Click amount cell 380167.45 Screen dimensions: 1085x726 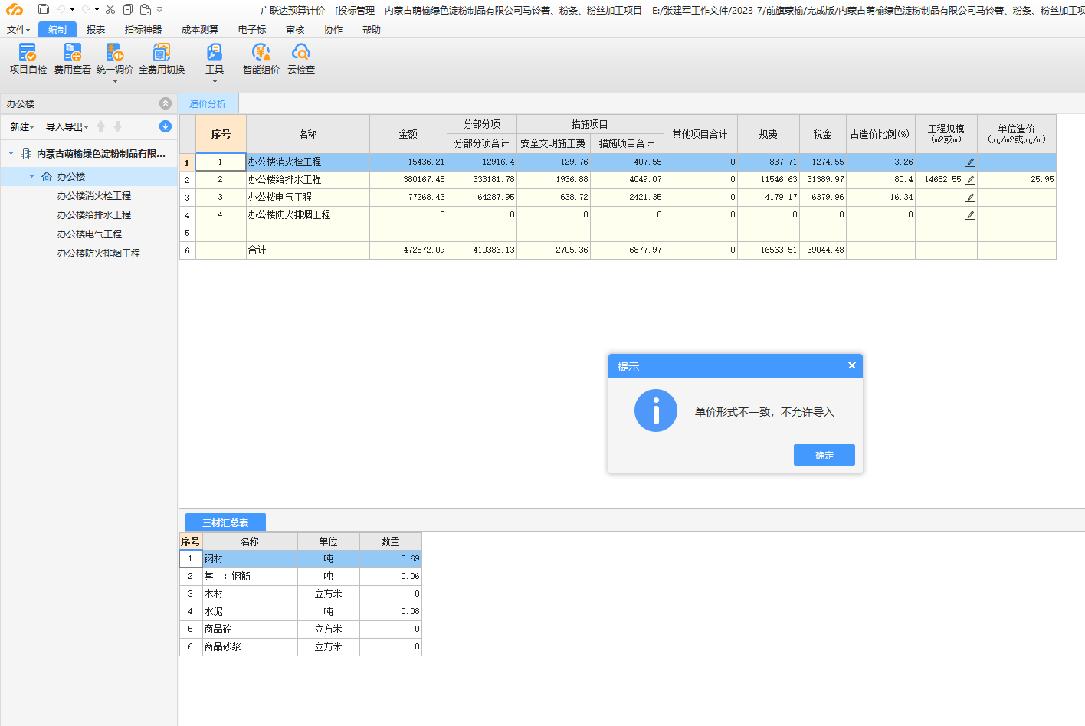(x=408, y=179)
